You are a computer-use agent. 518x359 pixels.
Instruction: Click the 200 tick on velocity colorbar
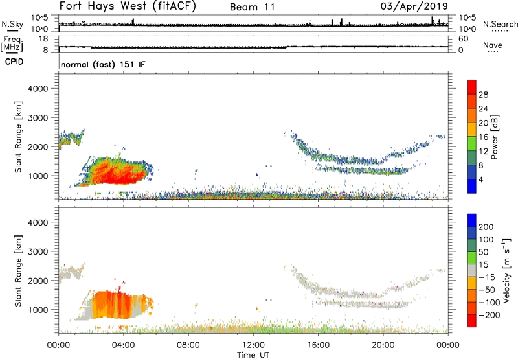tap(486, 227)
